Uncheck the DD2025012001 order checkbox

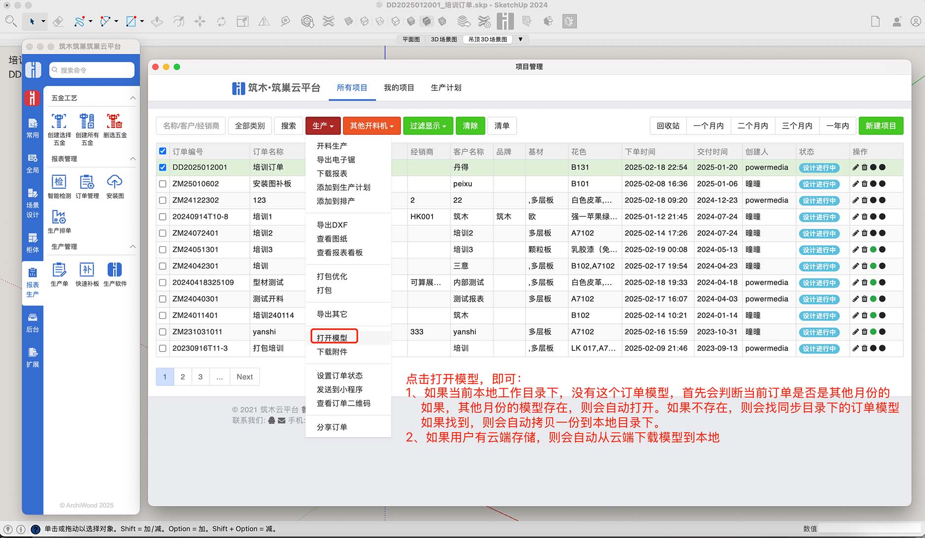click(x=163, y=167)
